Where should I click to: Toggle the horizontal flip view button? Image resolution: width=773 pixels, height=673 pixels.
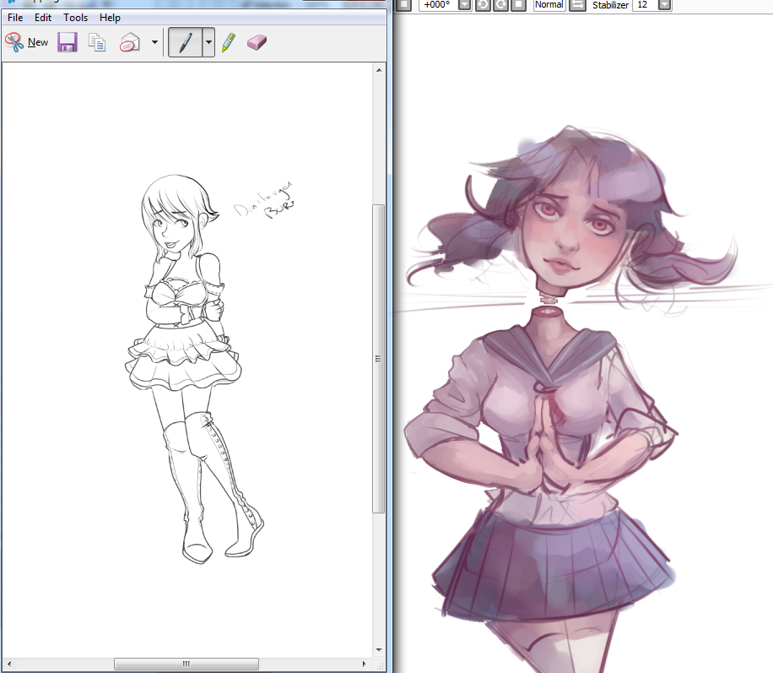coord(577,5)
